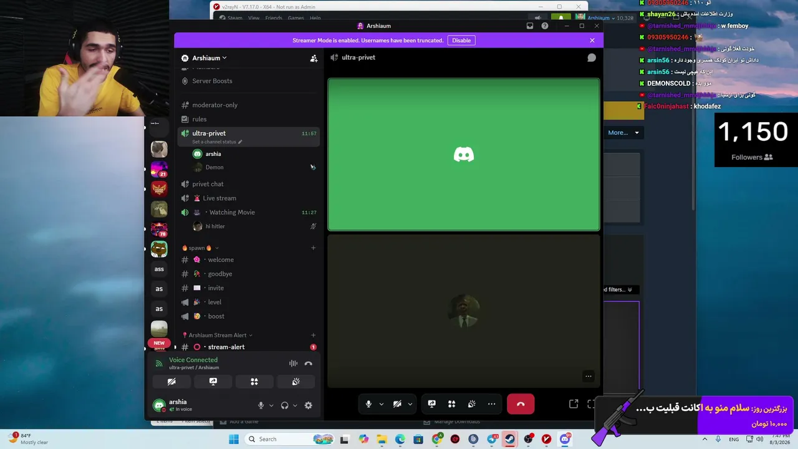The image size is (798, 449).
Task: Dismiss the Streamer Mode banner
Action: (x=592, y=41)
